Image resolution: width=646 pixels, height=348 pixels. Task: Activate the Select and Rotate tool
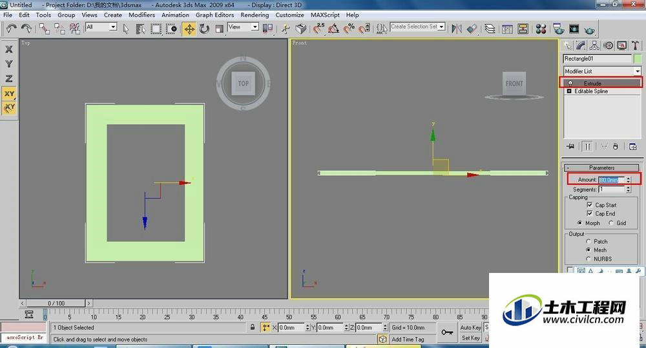click(x=204, y=28)
